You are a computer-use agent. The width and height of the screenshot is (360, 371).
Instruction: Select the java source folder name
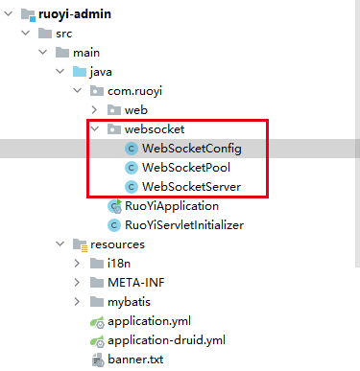point(101,72)
